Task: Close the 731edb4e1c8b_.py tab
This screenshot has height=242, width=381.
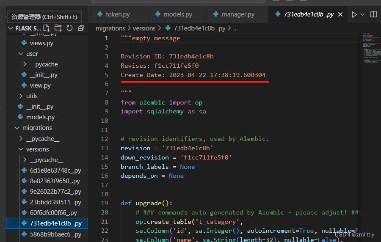Action: click(340, 14)
